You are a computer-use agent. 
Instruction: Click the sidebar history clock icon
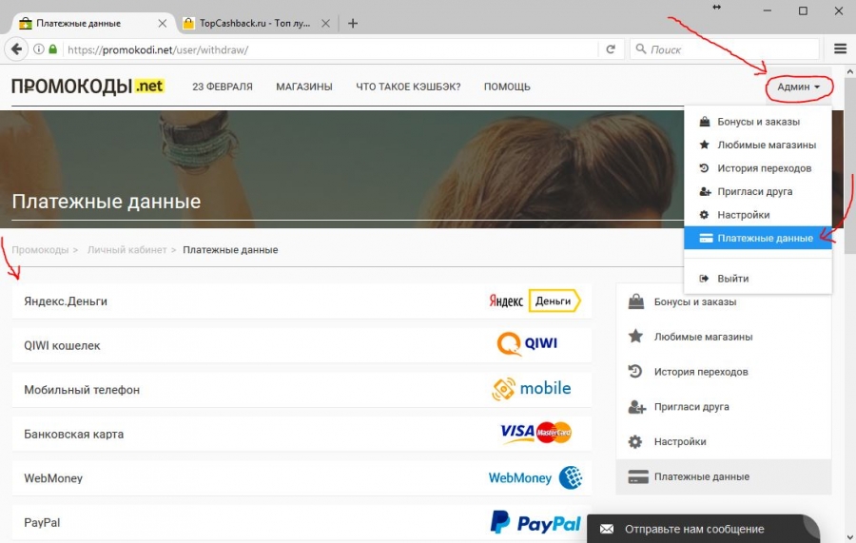pyautogui.click(x=635, y=371)
